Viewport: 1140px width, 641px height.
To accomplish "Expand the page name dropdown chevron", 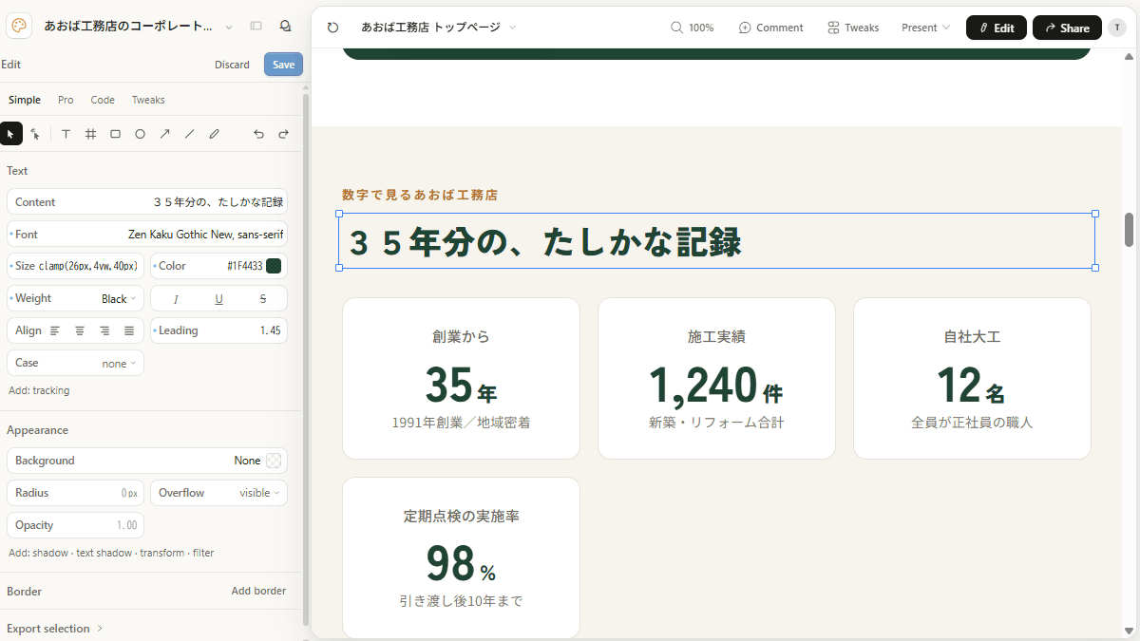I will coord(513,28).
